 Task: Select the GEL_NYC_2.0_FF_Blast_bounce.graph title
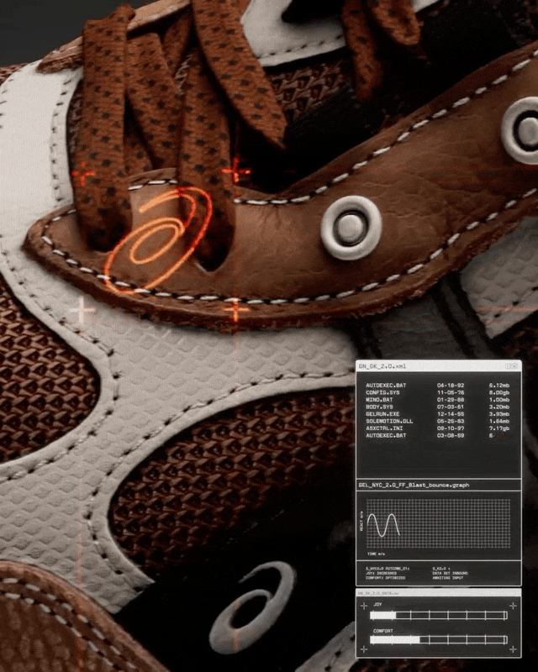414,486
